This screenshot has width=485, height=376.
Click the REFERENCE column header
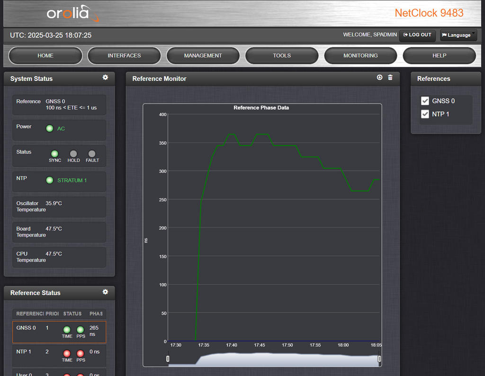30,314
